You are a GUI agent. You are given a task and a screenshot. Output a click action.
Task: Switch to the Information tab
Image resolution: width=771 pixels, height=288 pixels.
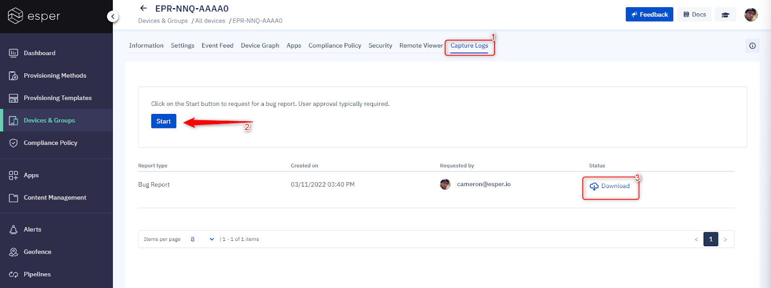point(146,46)
